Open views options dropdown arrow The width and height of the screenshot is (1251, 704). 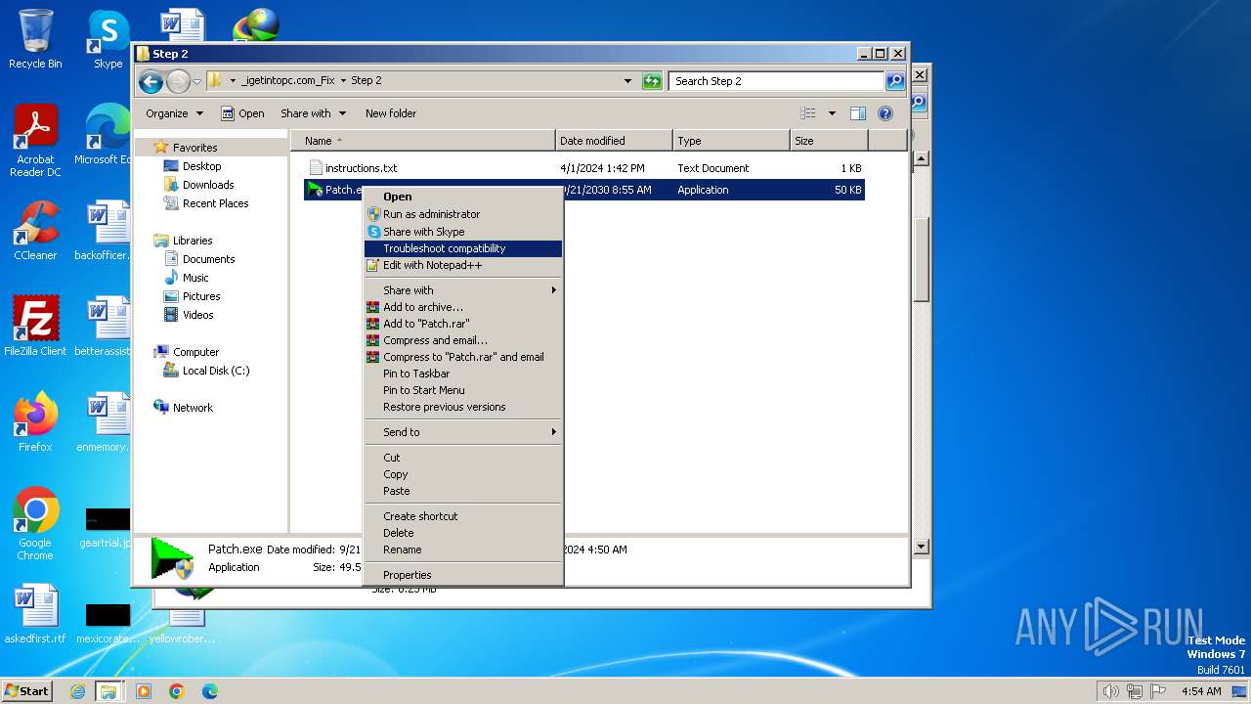point(832,113)
